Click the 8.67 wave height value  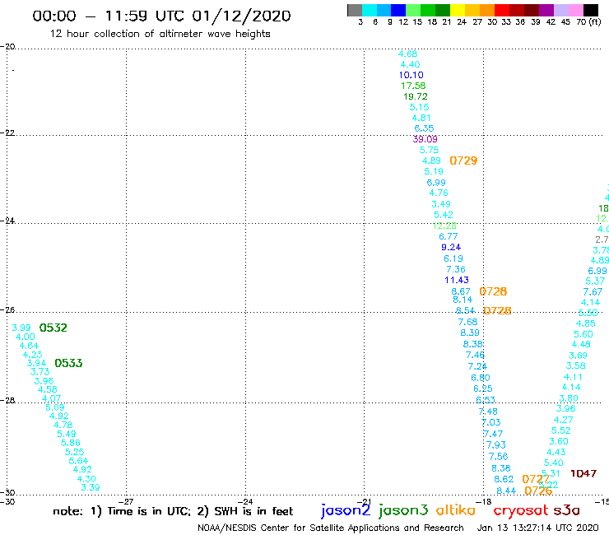point(461,291)
